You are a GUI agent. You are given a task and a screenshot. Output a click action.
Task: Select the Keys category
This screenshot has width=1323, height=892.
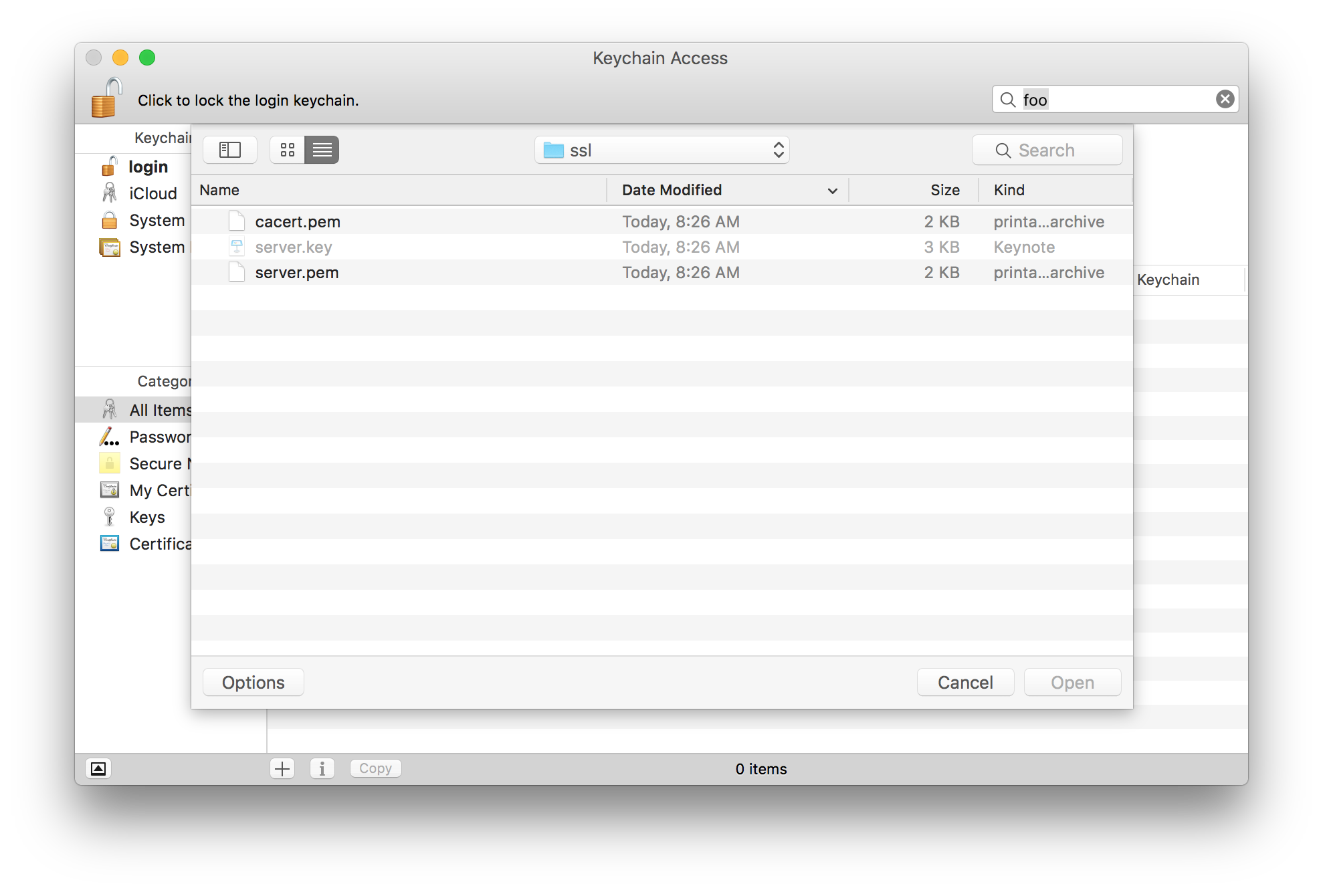(x=146, y=518)
